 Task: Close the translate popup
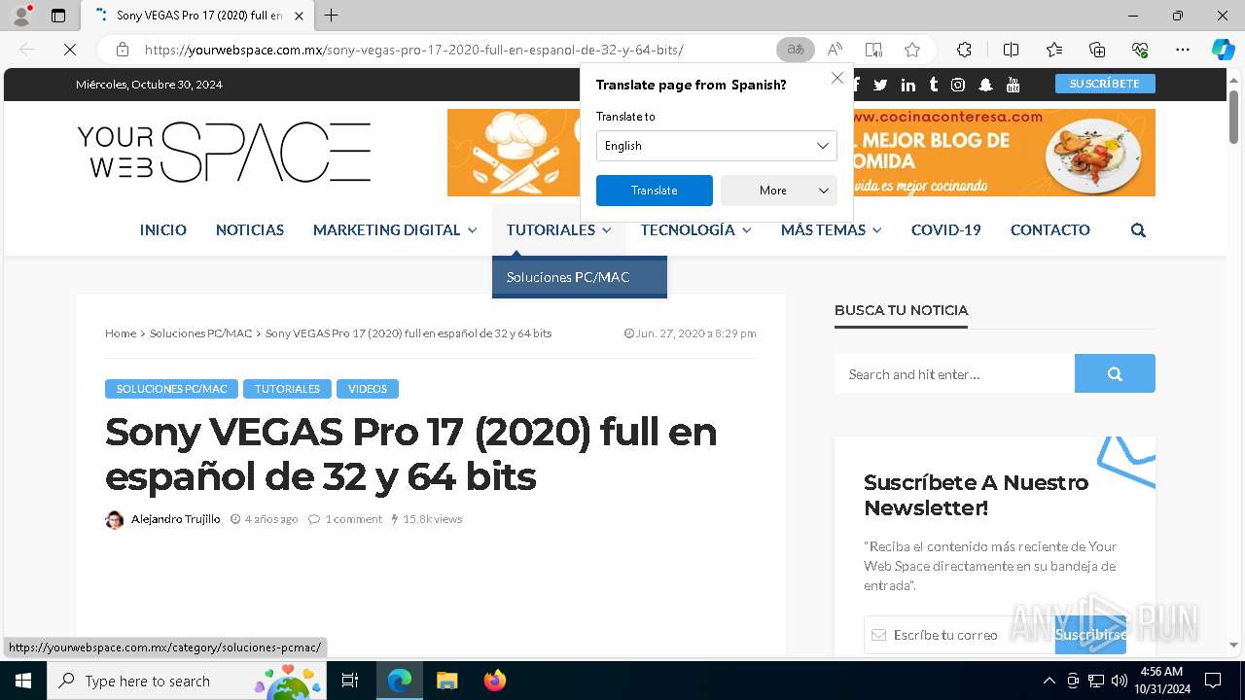click(836, 78)
